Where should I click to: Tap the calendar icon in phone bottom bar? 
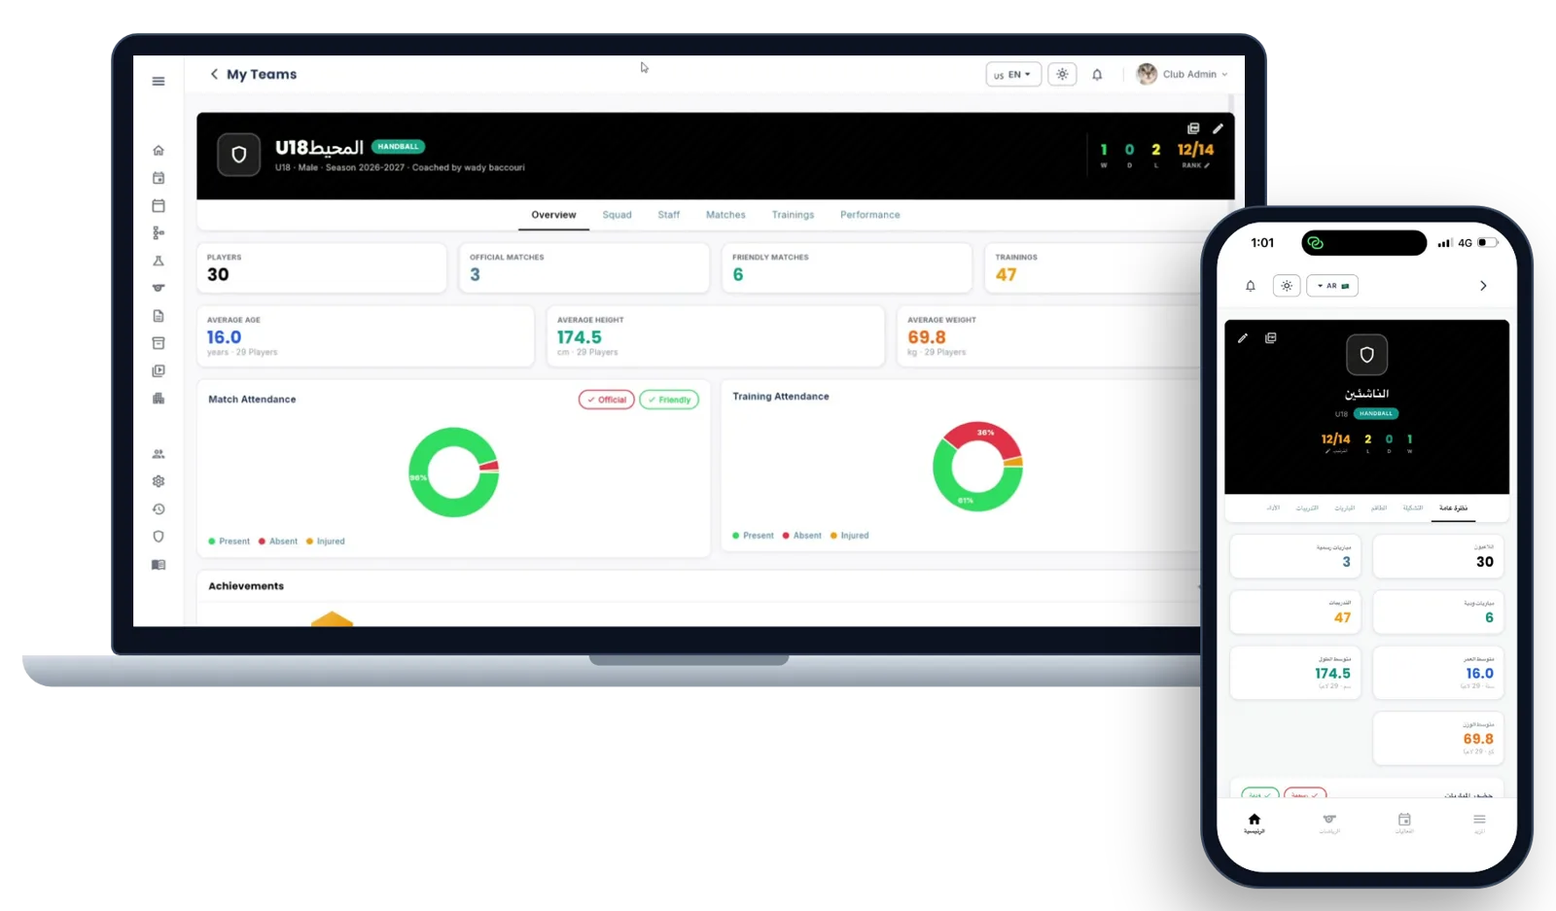pyautogui.click(x=1404, y=820)
